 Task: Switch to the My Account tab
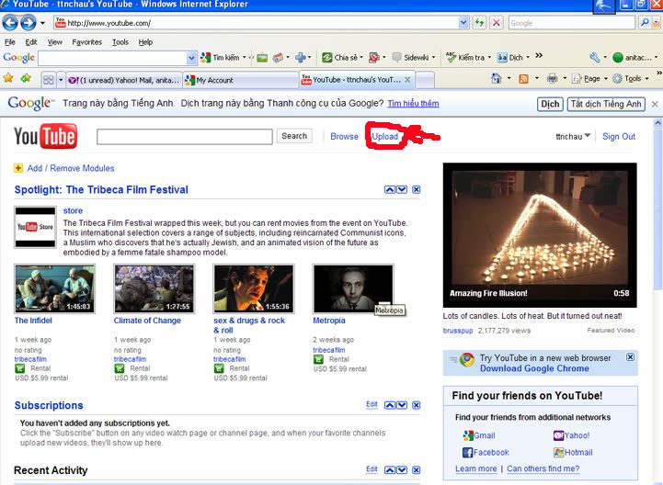click(x=240, y=80)
